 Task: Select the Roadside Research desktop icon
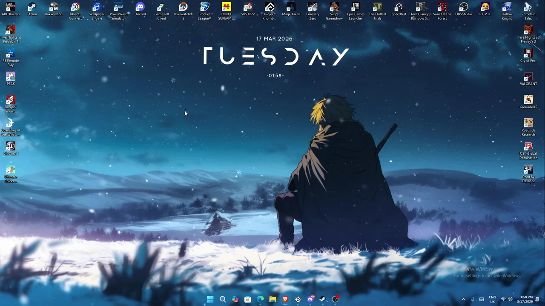tap(528, 127)
